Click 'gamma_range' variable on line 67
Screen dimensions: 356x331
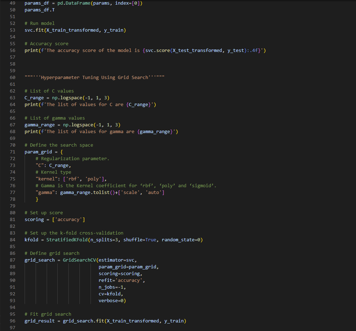(x=40, y=125)
